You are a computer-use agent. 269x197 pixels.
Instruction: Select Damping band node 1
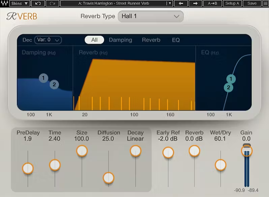coord(43,78)
